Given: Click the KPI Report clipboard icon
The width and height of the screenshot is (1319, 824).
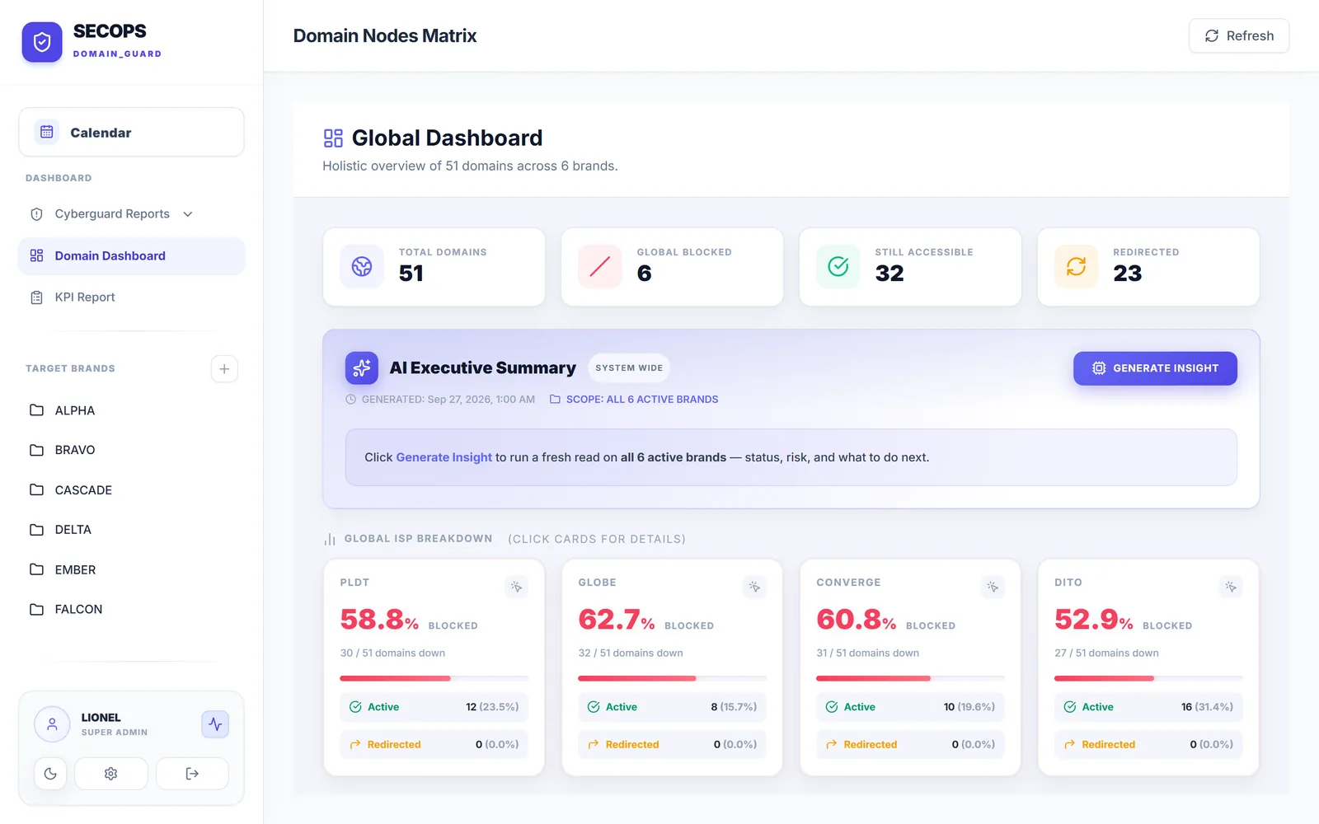Looking at the screenshot, I should point(36,297).
